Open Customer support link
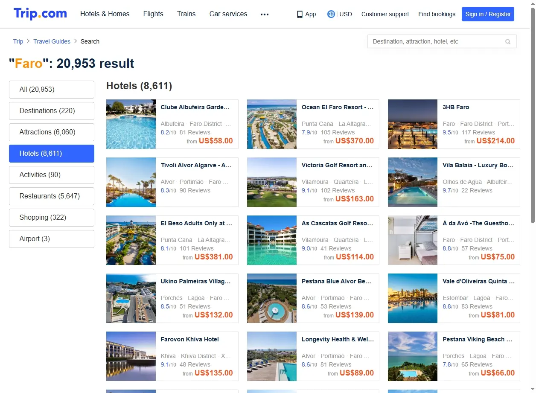This screenshot has height=393, width=536. (385, 14)
